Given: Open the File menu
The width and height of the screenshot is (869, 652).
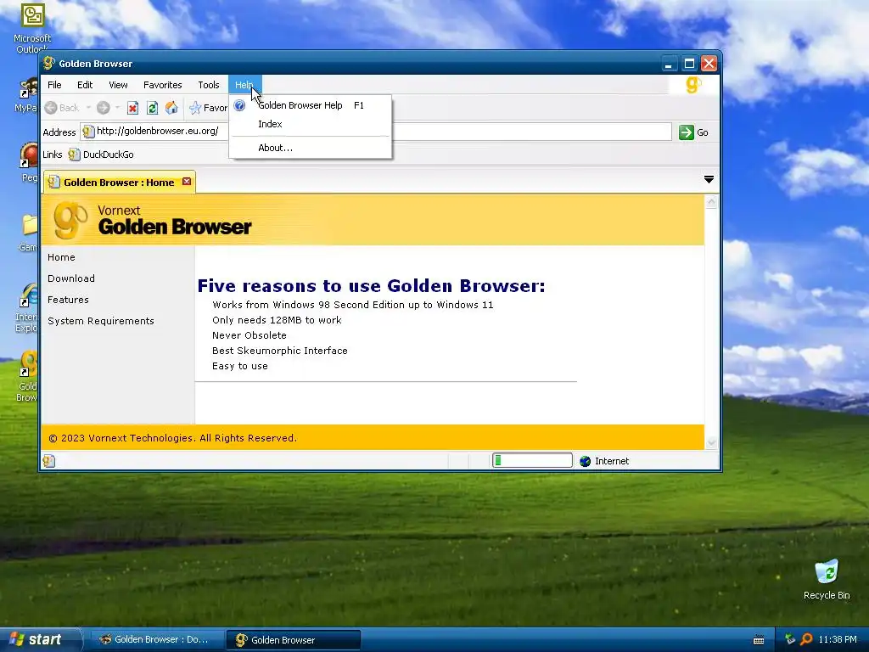Looking at the screenshot, I should coord(54,85).
